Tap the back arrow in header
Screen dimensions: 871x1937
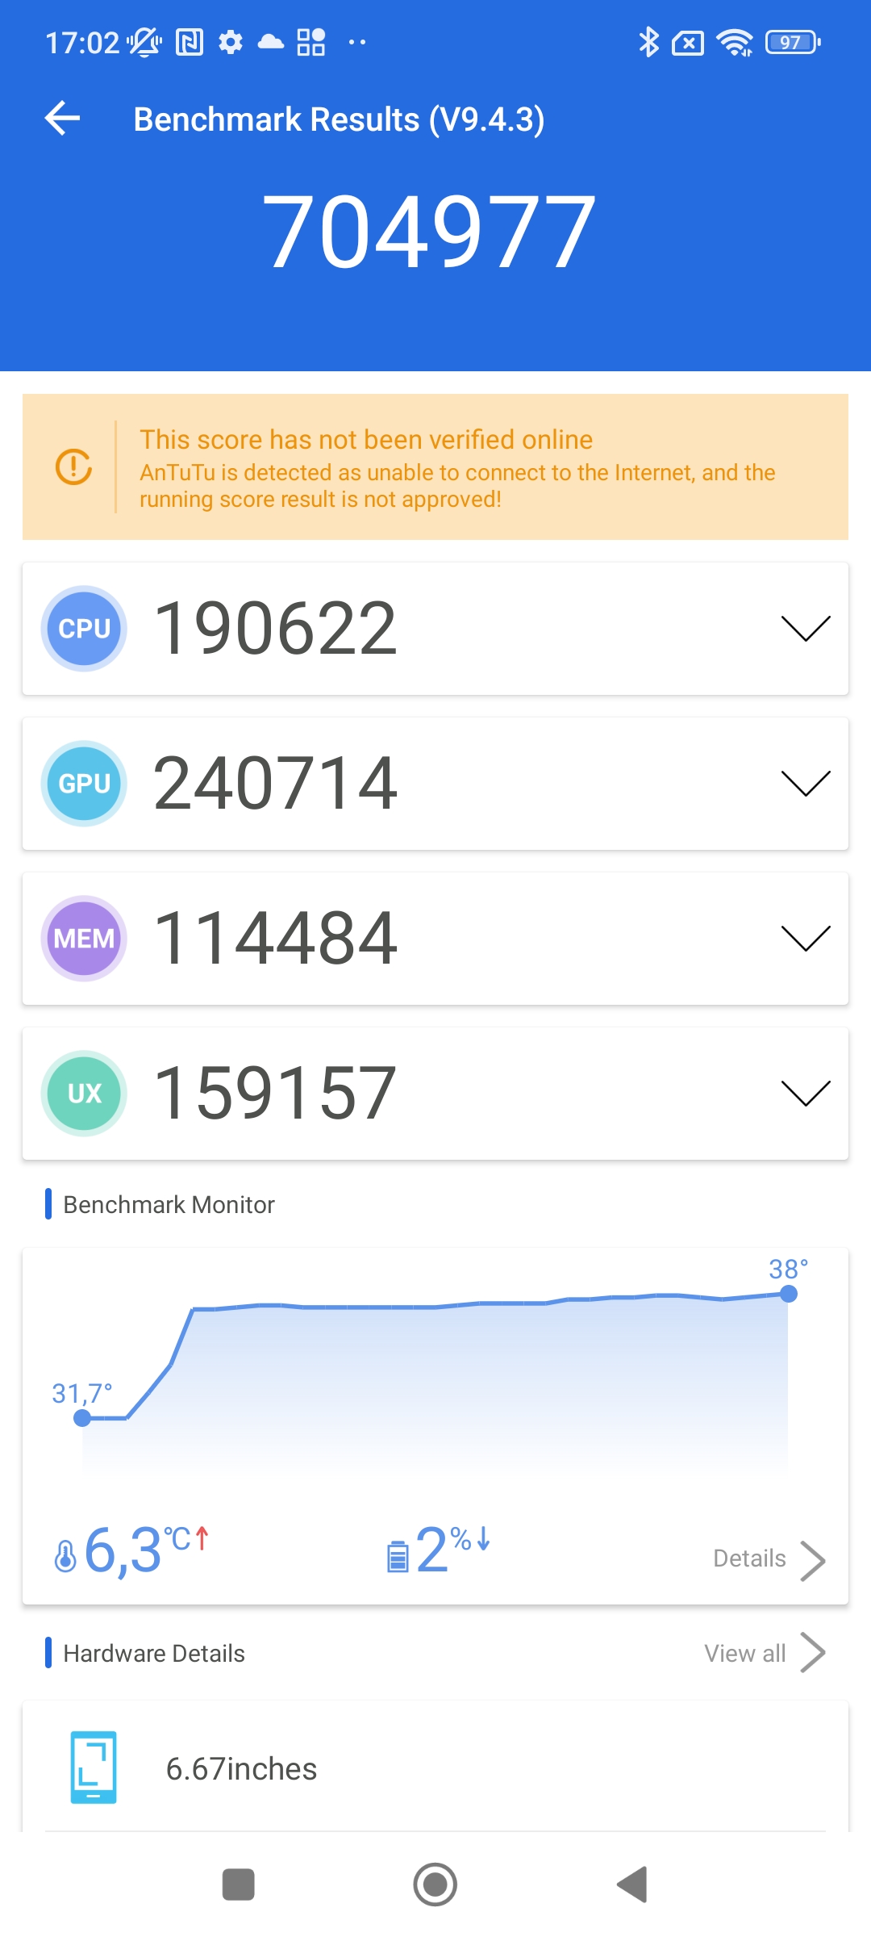pos(63,119)
